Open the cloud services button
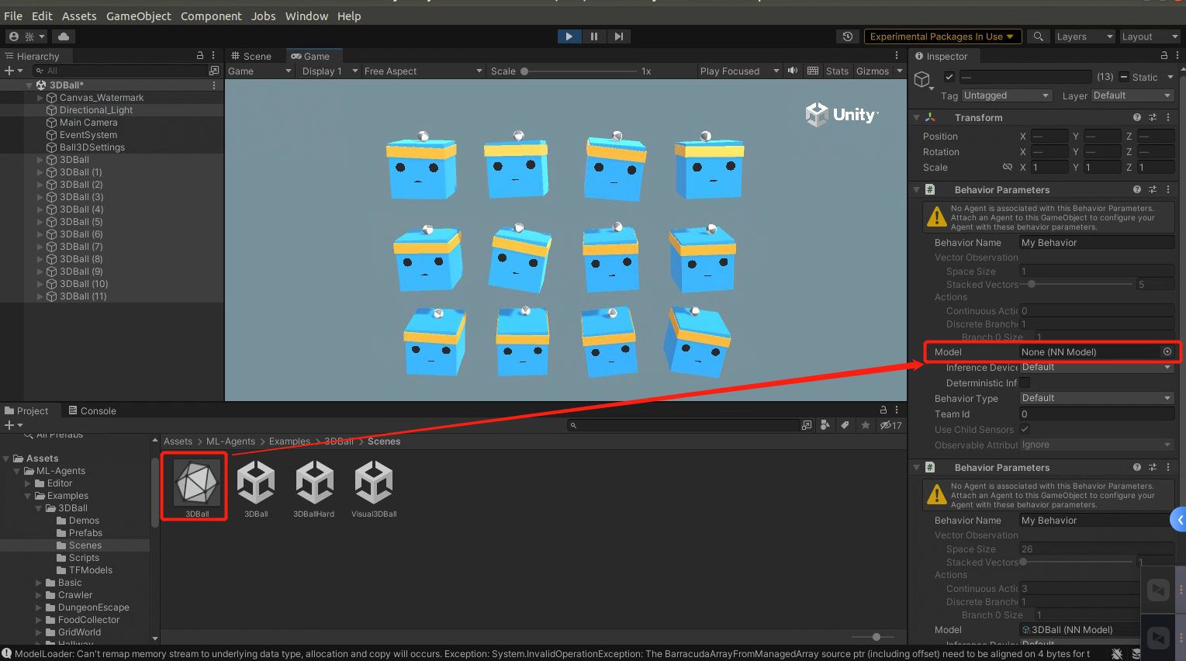 (x=64, y=36)
